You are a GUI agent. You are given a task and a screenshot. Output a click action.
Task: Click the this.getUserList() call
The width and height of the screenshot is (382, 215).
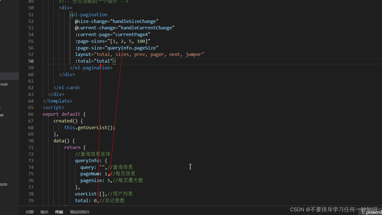coord(90,127)
